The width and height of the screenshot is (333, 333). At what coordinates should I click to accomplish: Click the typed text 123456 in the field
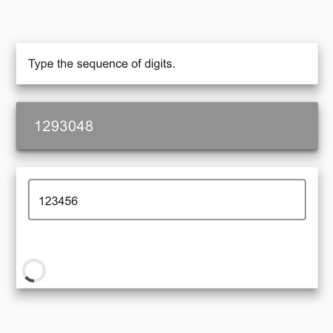pos(58,201)
